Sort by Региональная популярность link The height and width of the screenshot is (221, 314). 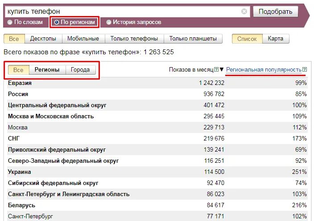264,70
